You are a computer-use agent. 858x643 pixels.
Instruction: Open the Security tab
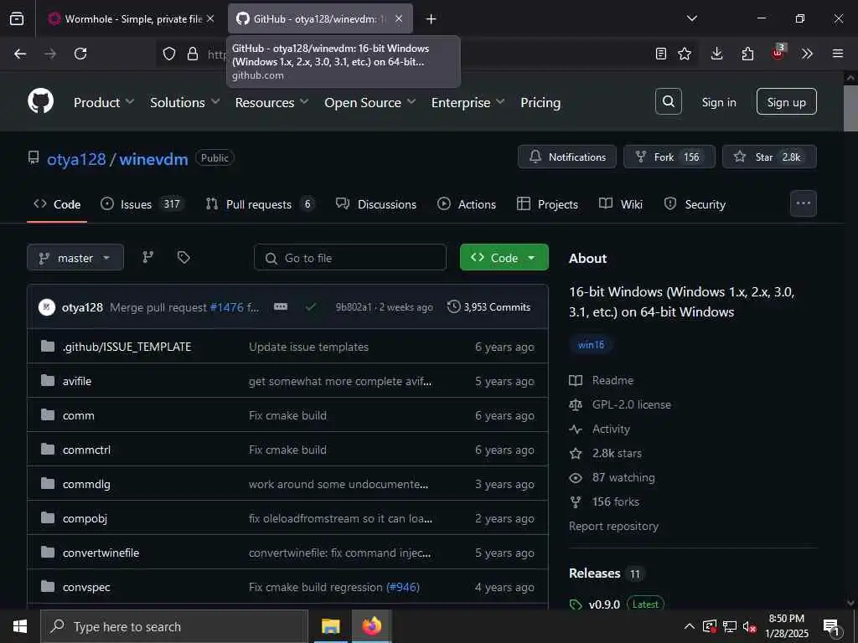[695, 204]
